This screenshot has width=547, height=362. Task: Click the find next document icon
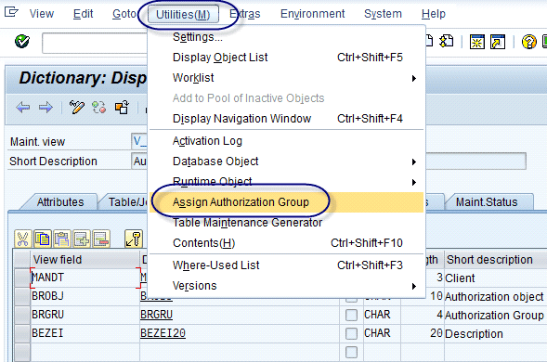[x=446, y=41]
